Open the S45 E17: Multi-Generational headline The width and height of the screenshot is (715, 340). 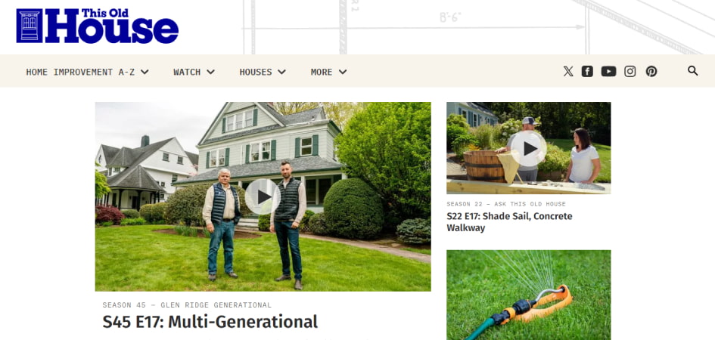tap(210, 322)
